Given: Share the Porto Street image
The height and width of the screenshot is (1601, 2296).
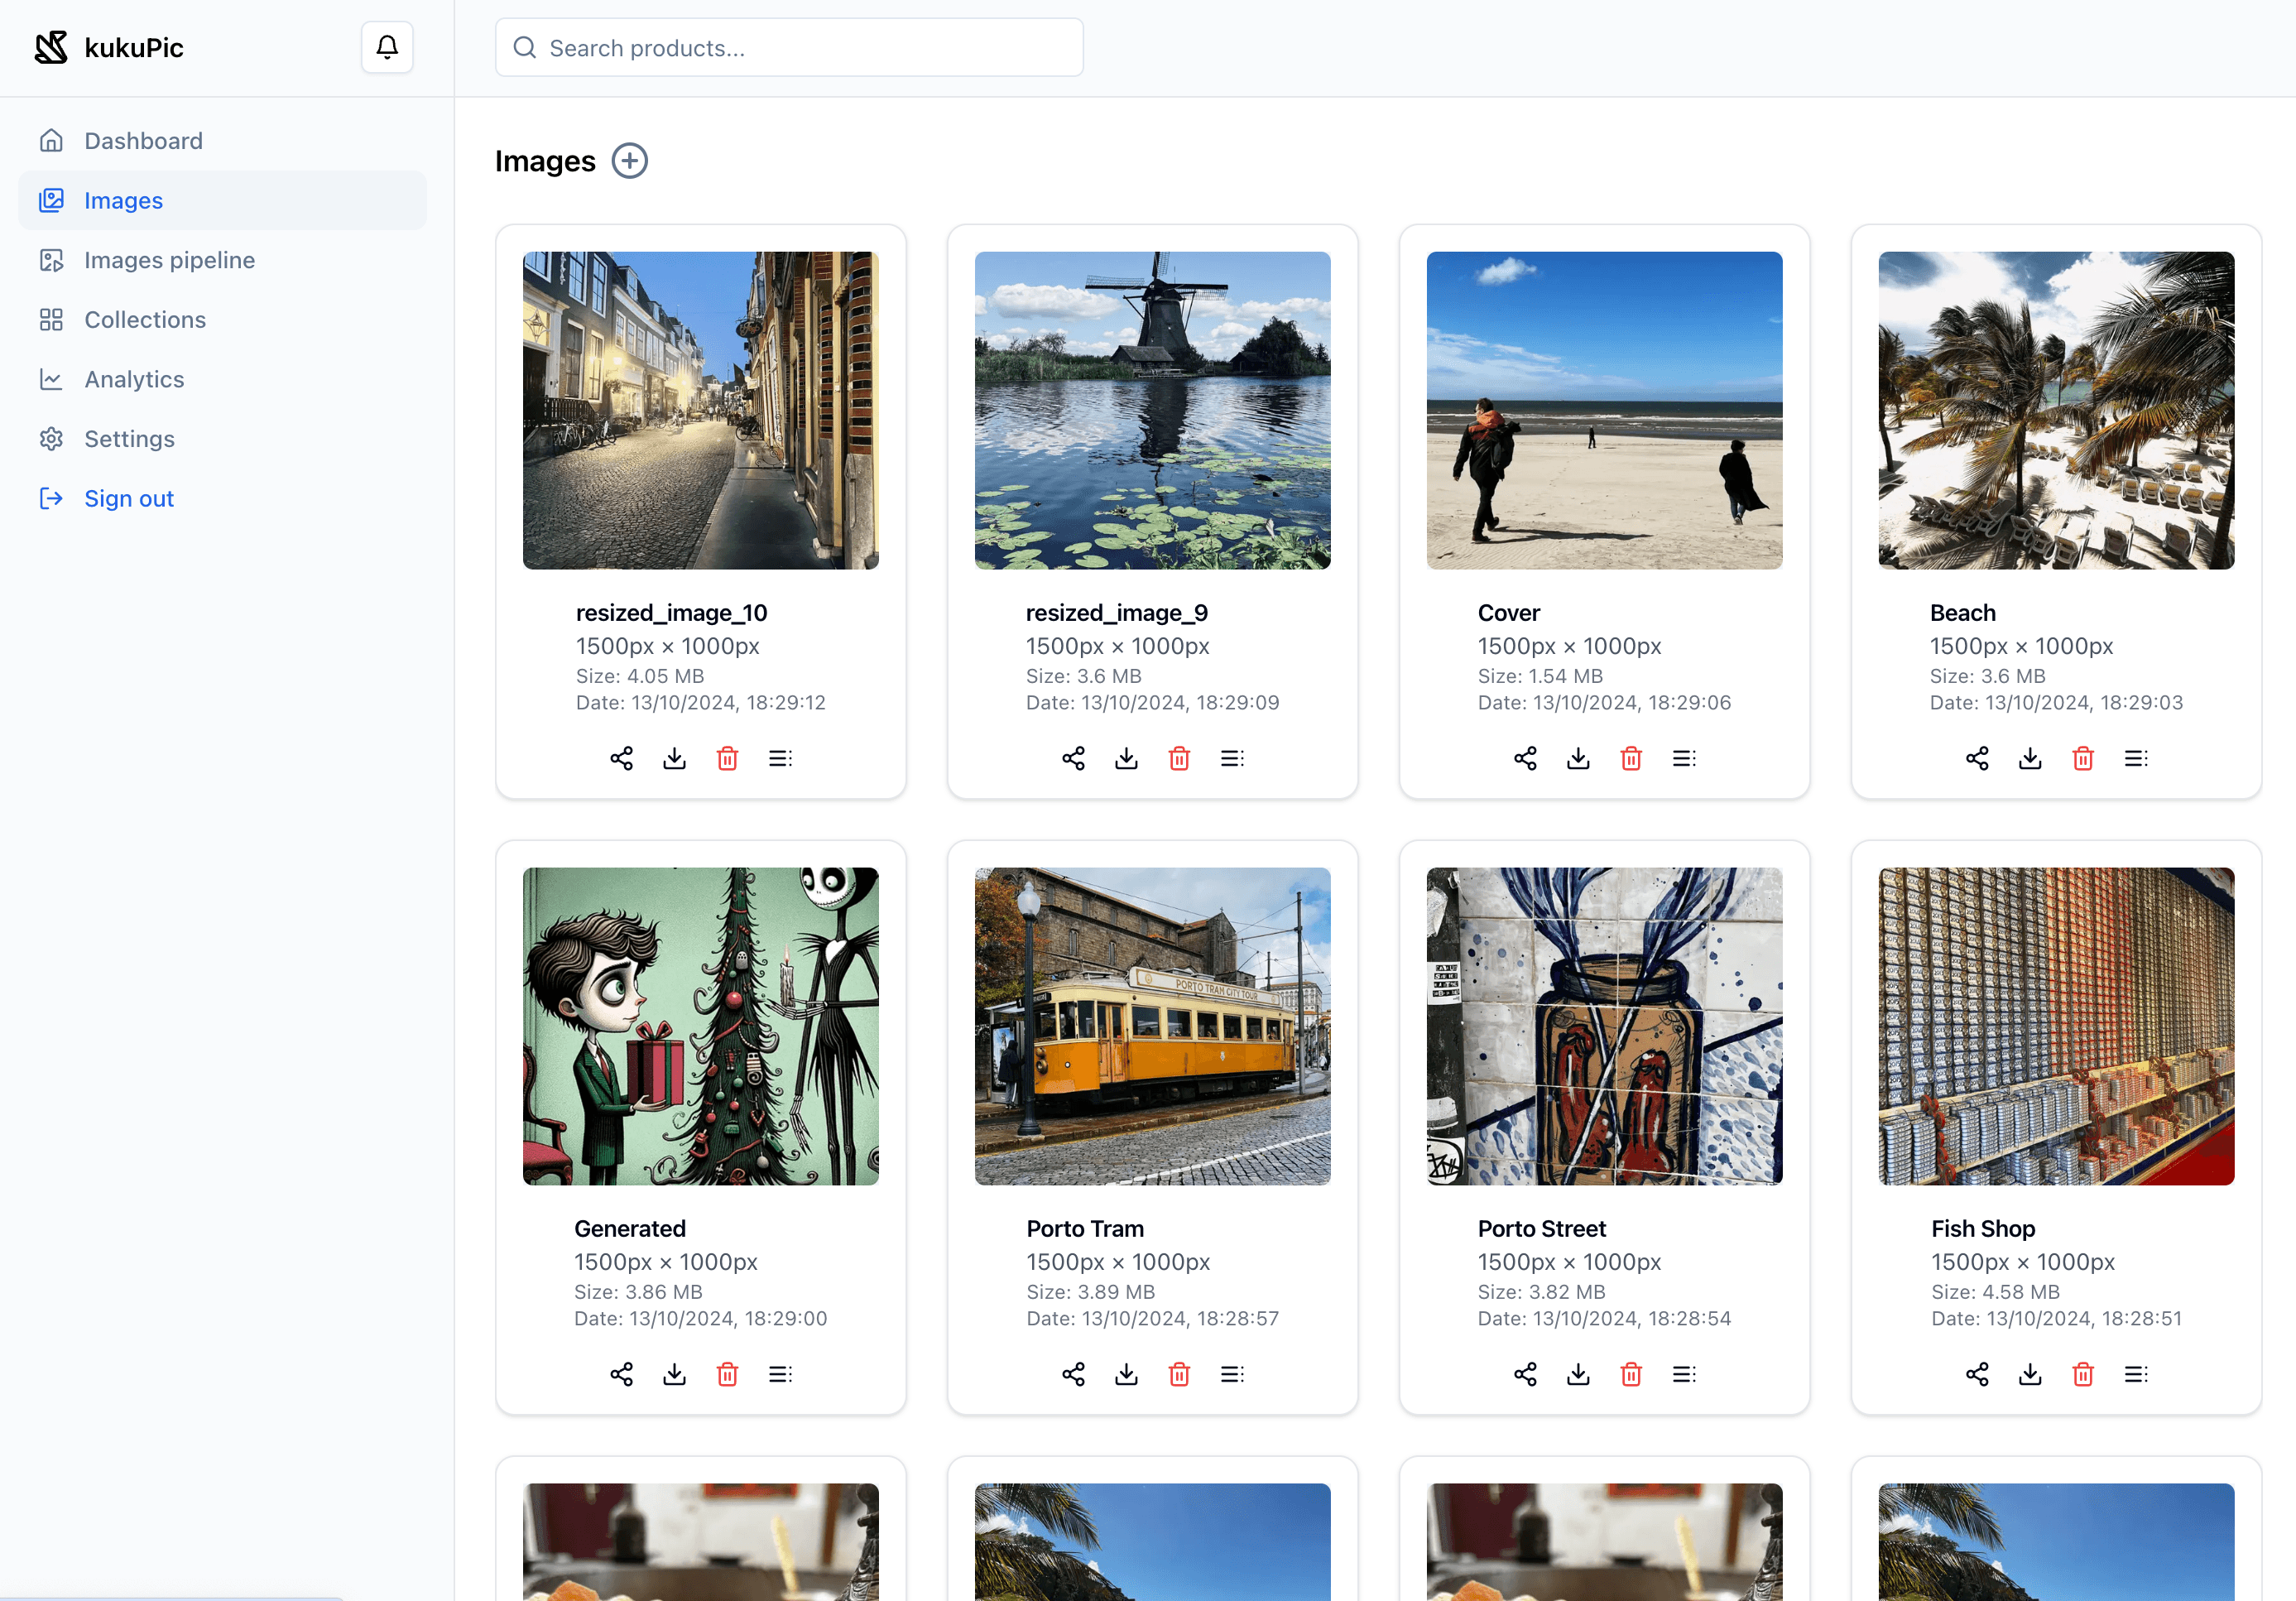Looking at the screenshot, I should tap(1525, 1375).
